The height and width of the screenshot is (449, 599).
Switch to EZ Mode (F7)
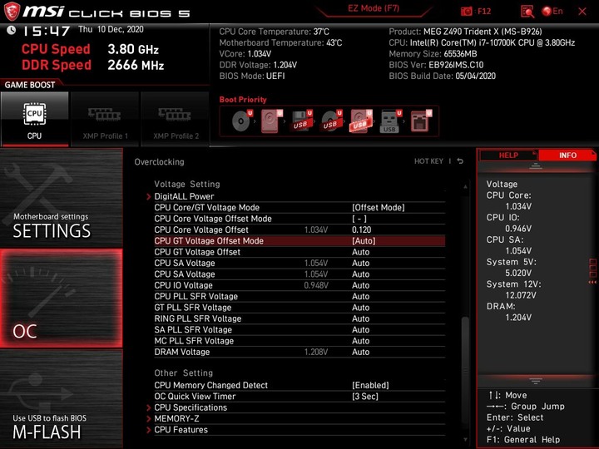(374, 8)
